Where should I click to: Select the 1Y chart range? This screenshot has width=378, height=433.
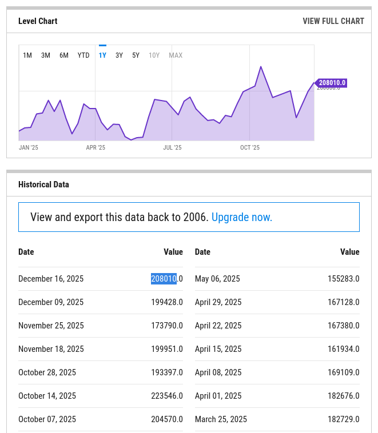click(x=102, y=55)
